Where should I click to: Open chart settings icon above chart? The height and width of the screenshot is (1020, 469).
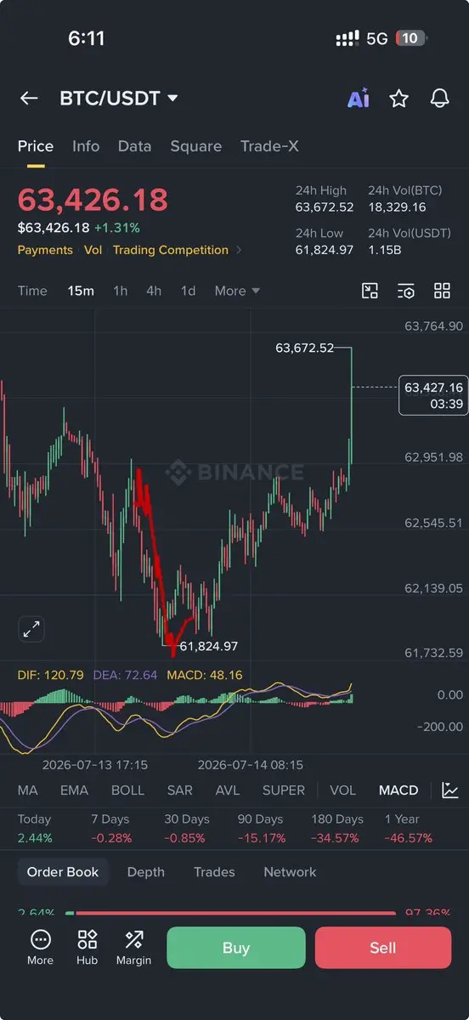(406, 291)
